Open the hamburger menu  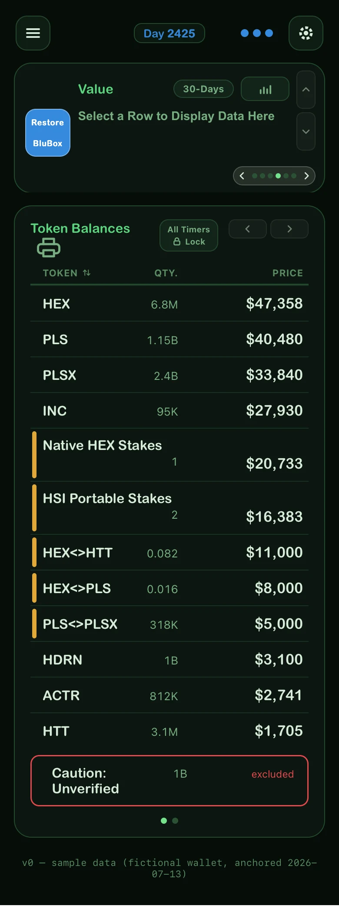click(x=33, y=33)
